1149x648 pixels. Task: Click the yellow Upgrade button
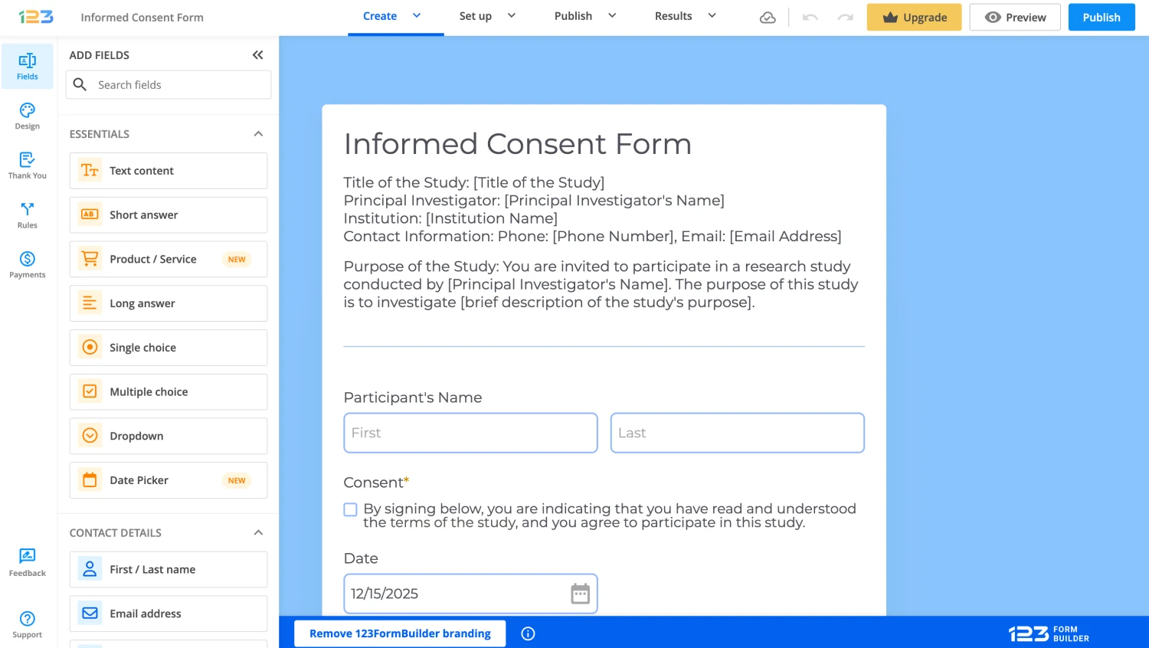914,18
